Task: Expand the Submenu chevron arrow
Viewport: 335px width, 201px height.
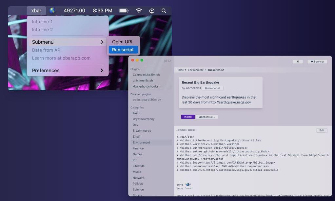Action: pos(102,42)
